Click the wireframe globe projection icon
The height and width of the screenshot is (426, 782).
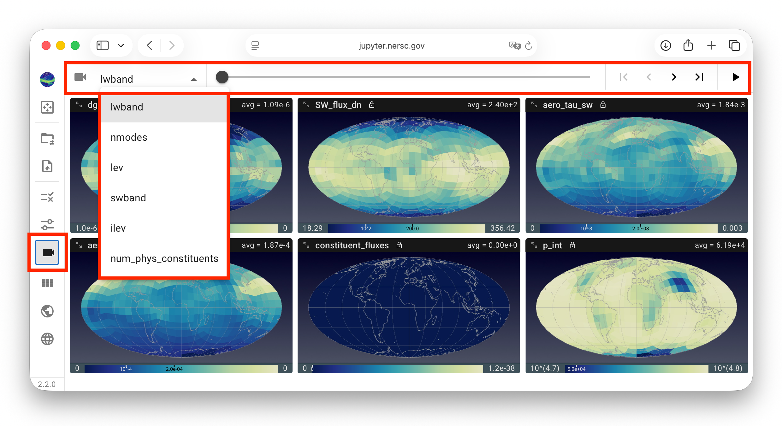[x=47, y=339]
